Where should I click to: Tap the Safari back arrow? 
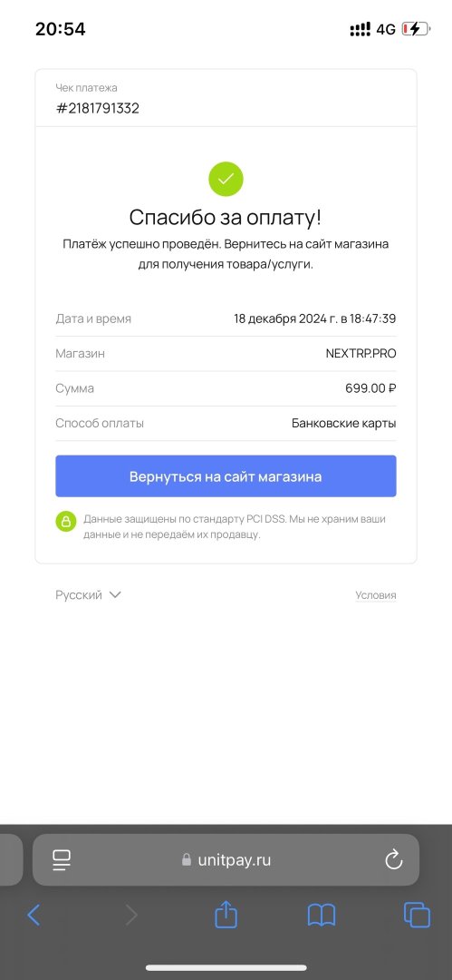(34, 915)
